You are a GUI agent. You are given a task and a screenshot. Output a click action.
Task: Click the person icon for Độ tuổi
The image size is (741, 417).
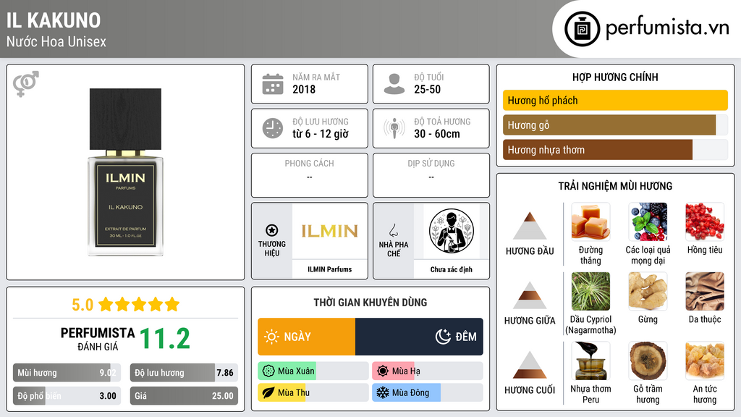coord(394,84)
